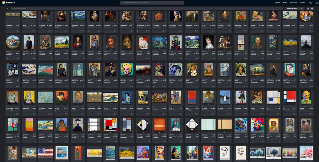The height and width of the screenshot is (162, 319).
Task: Favorite FP The Great Wave card
Action: coord(294,31)
